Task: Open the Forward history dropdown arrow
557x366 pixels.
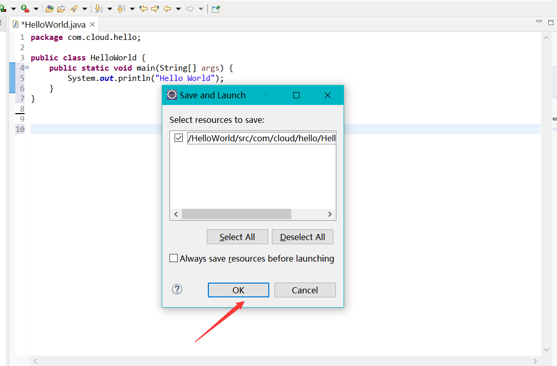Action: [x=201, y=9]
